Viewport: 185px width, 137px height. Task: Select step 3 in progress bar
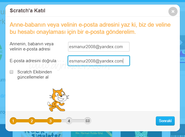coord(50,121)
